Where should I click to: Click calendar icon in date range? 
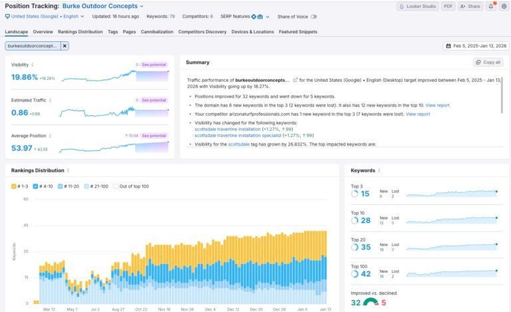pos(448,46)
